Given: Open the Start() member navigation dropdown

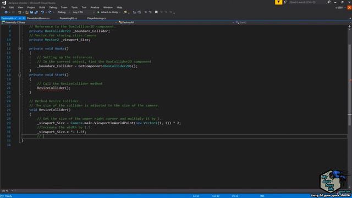Looking at the screenshot, I should (293, 23).
